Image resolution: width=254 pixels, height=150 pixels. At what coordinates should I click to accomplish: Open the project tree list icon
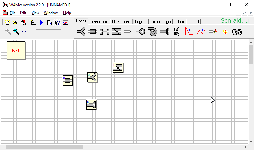[x=33, y=23]
